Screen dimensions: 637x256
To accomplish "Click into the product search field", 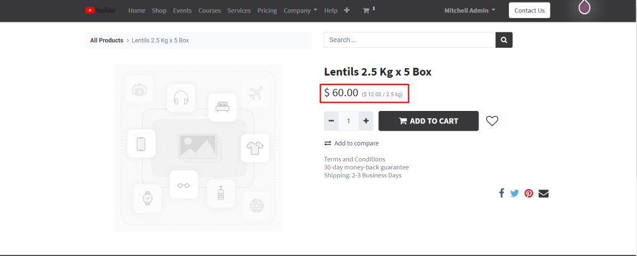I will coord(409,40).
